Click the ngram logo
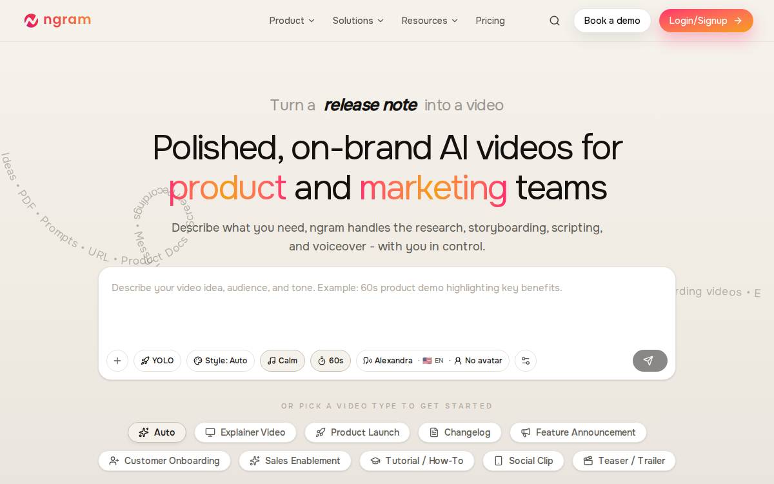Screen dimensions: 774x484 point(57,21)
